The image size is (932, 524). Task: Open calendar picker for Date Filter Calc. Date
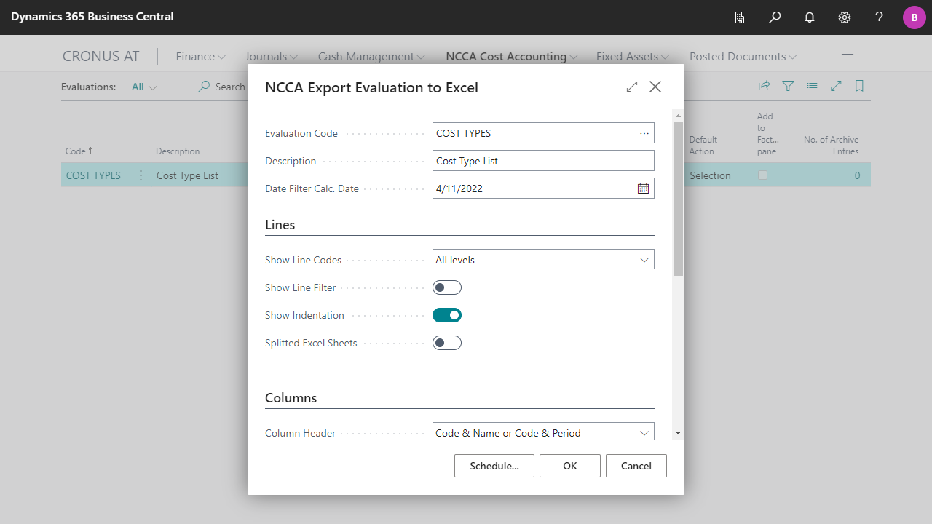[643, 188]
